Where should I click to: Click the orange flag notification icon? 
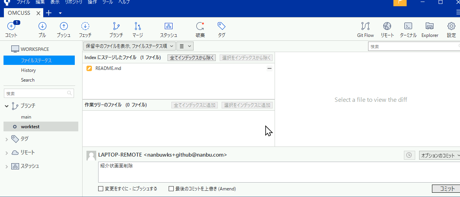[400, 2]
